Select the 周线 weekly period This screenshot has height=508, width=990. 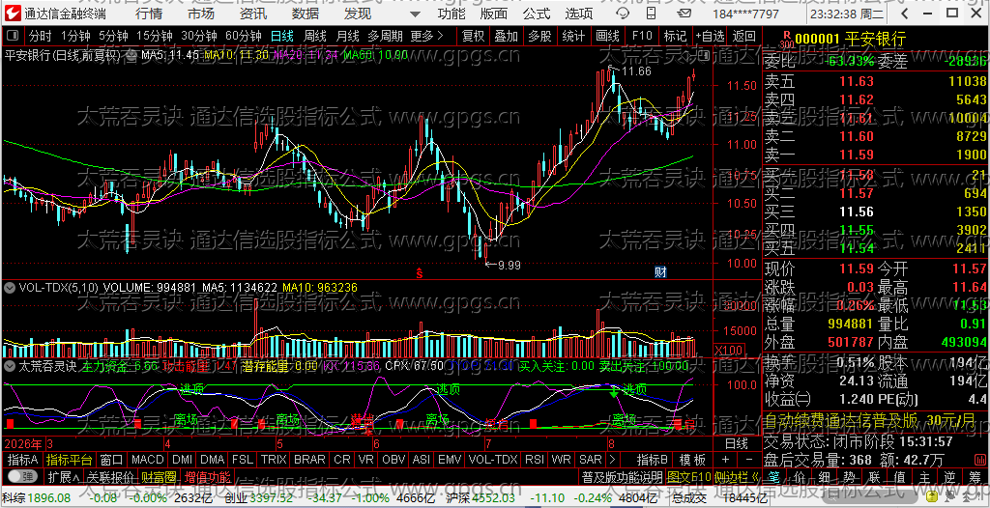tap(315, 36)
